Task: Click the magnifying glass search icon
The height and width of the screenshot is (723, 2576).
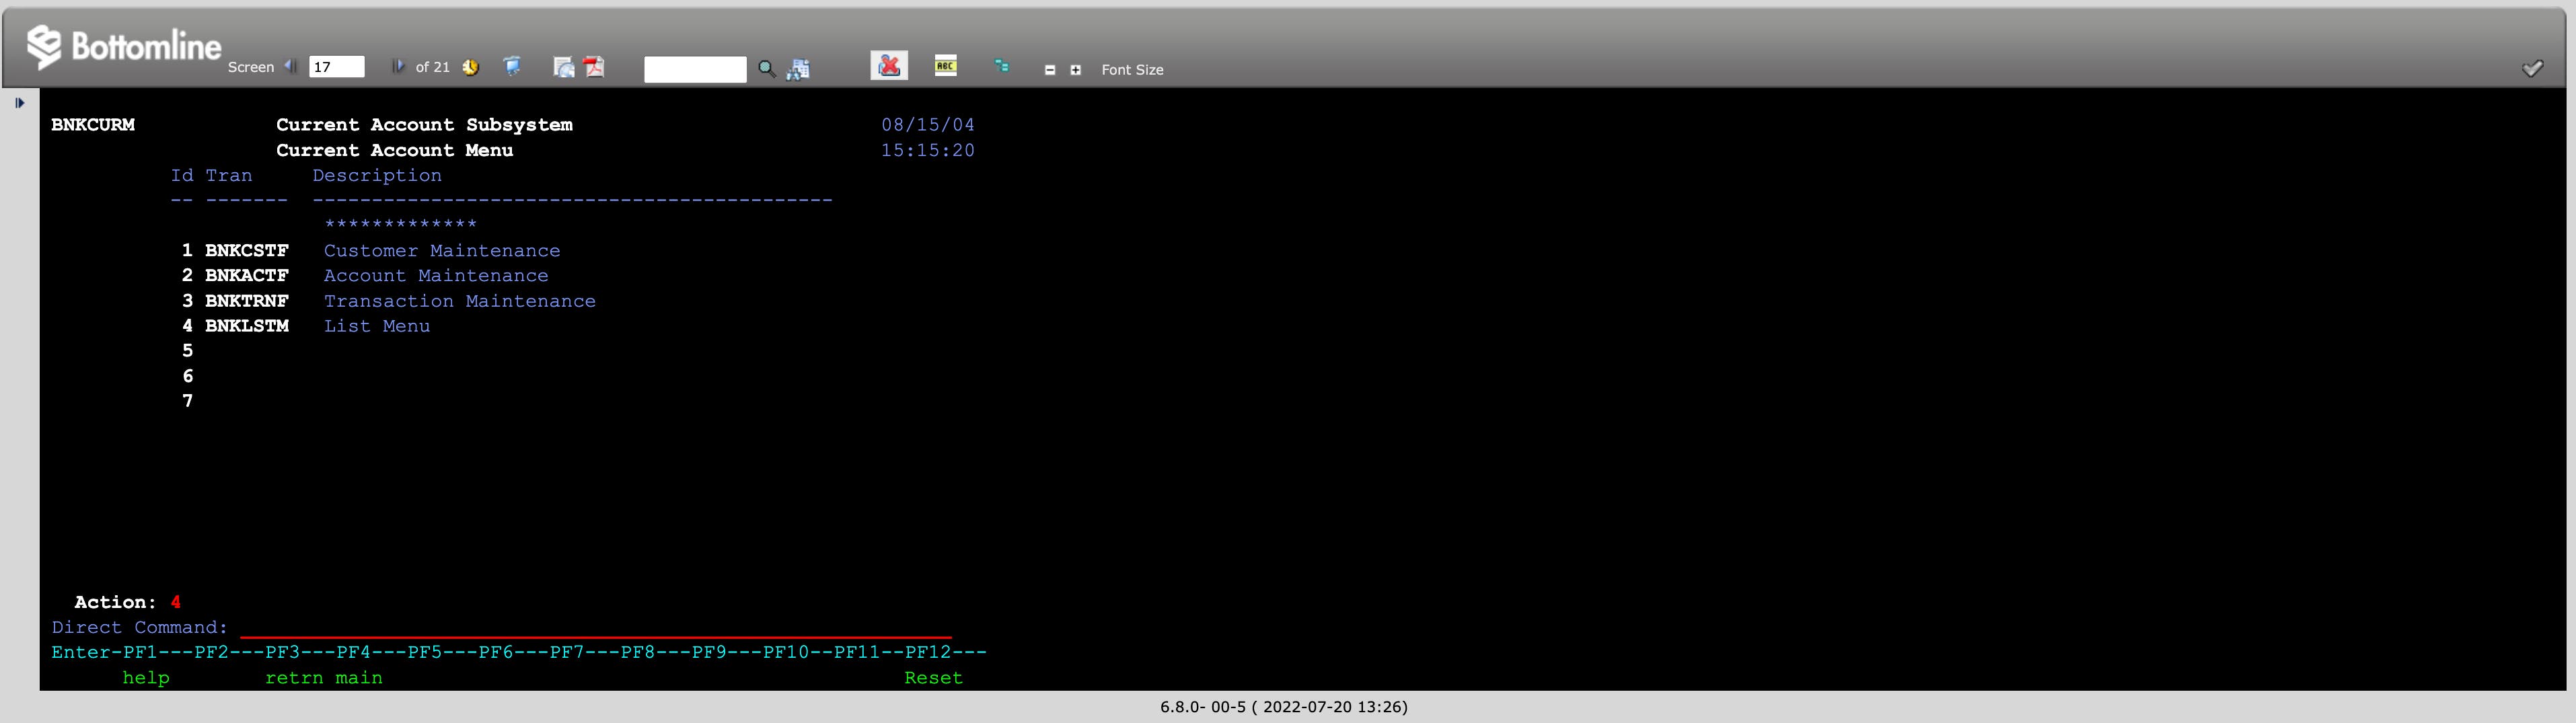Action: coord(766,69)
